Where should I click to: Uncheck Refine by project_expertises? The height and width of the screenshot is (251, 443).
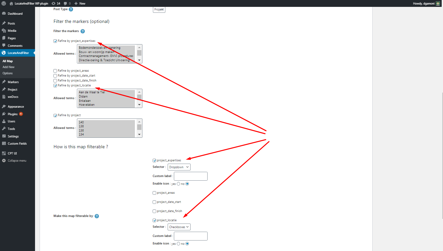(x=55, y=41)
